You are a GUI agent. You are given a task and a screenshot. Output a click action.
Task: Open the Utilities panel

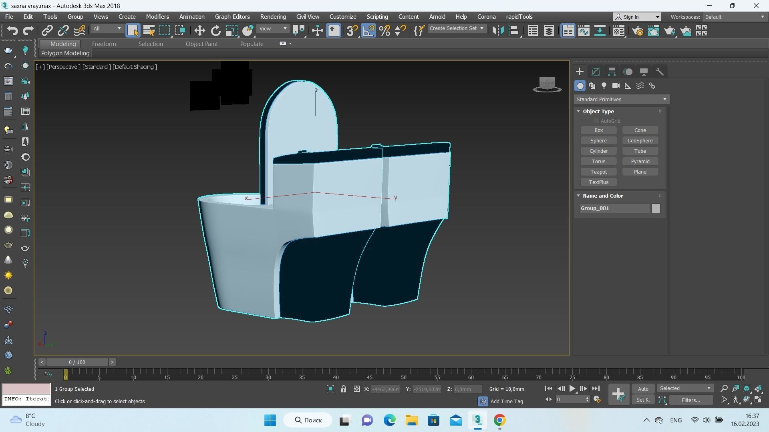(x=660, y=72)
